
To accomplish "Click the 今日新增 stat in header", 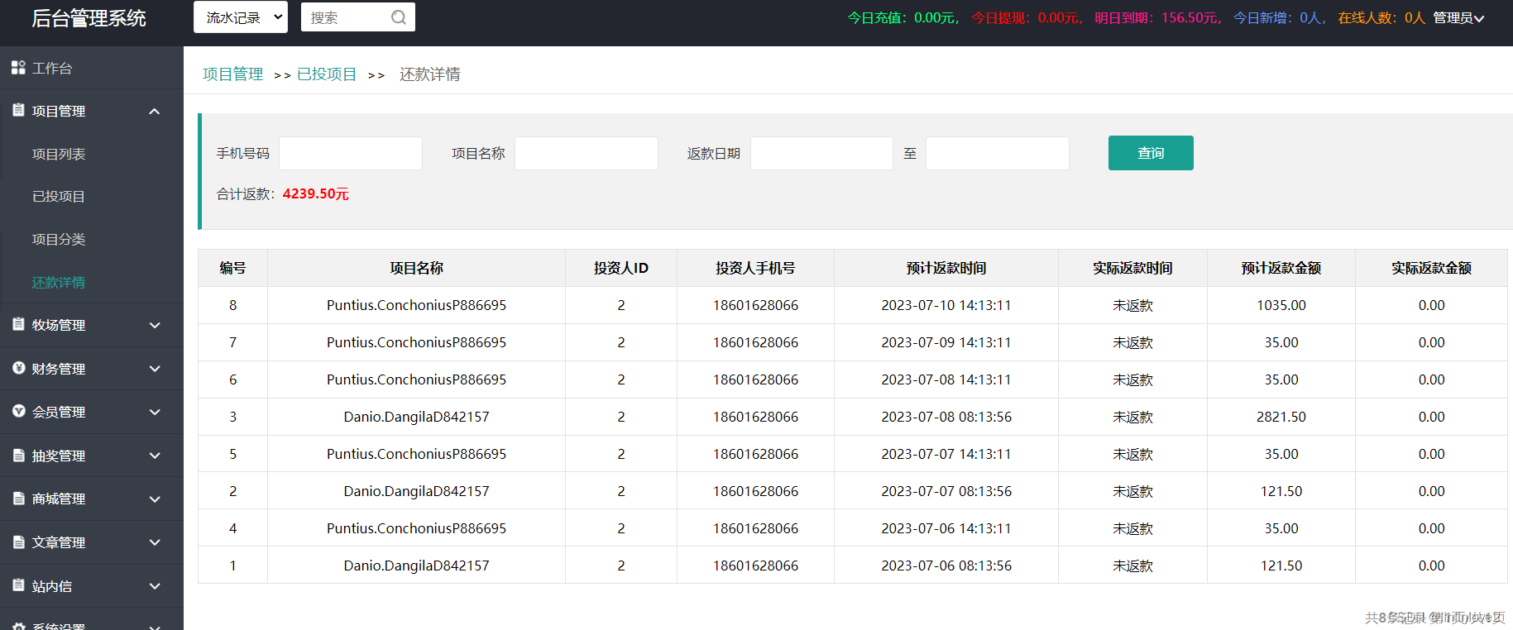I will 1280,17.
